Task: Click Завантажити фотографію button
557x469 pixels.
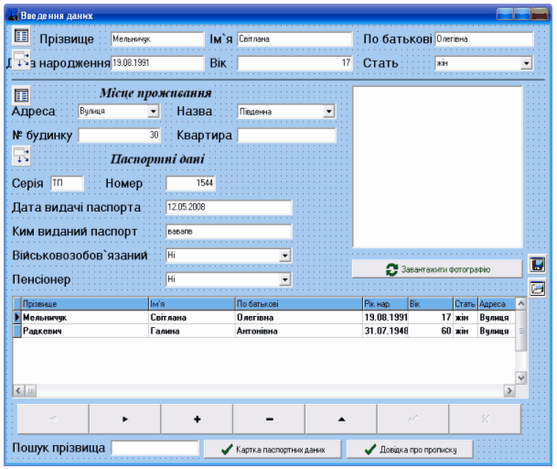Action: point(437,269)
